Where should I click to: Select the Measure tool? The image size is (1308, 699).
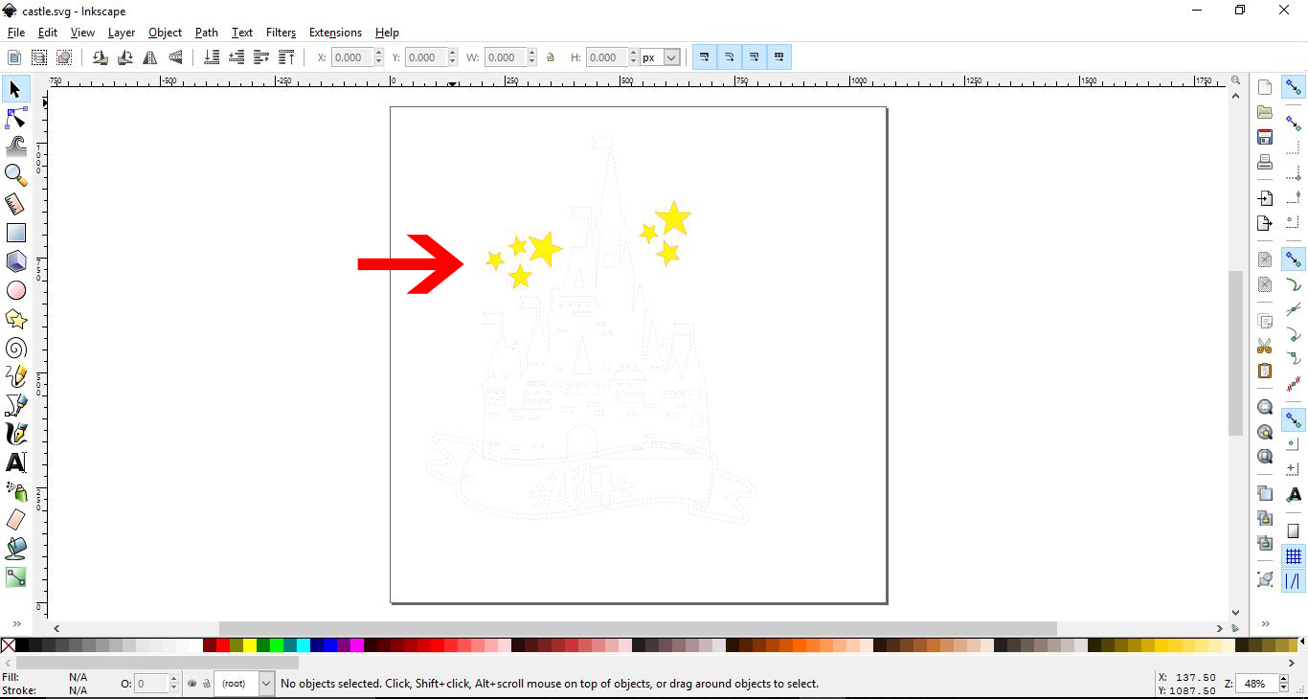[15, 204]
